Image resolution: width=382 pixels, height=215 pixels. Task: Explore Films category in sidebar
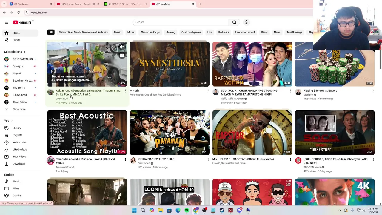[x=21, y=188]
